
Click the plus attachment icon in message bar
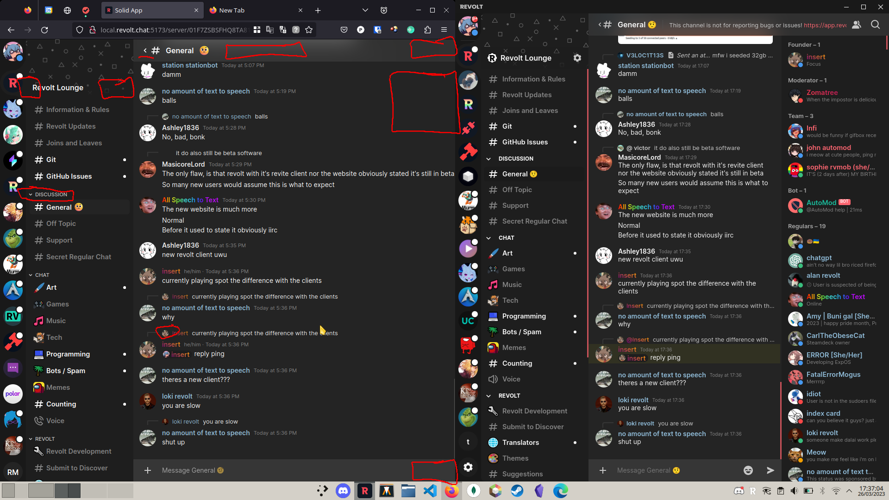pos(603,470)
